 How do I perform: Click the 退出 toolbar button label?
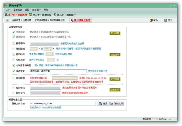[170, 20]
